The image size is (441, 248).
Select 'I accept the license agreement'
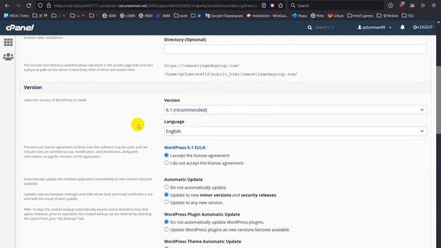[x=167, y=155]
